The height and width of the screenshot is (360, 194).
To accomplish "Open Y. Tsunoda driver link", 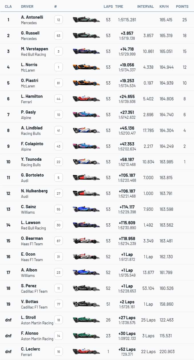I will (31, 159).
